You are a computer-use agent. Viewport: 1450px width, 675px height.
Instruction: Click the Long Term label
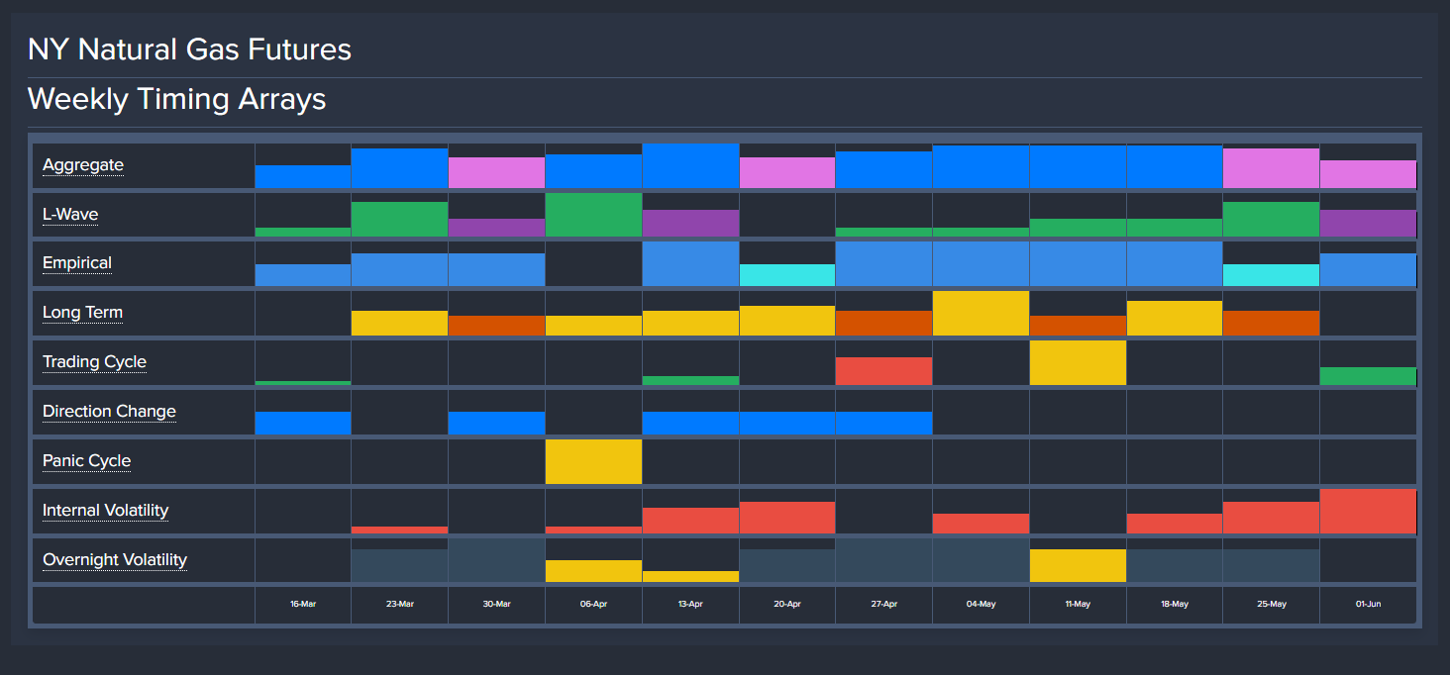(x=82, y=314)
